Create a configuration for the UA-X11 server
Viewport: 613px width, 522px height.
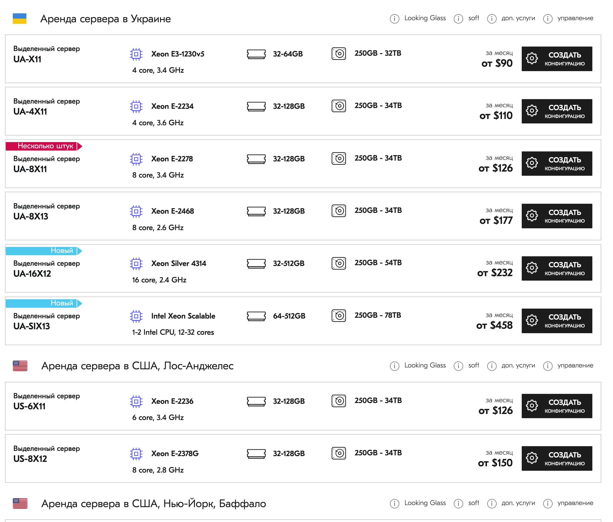557,59
